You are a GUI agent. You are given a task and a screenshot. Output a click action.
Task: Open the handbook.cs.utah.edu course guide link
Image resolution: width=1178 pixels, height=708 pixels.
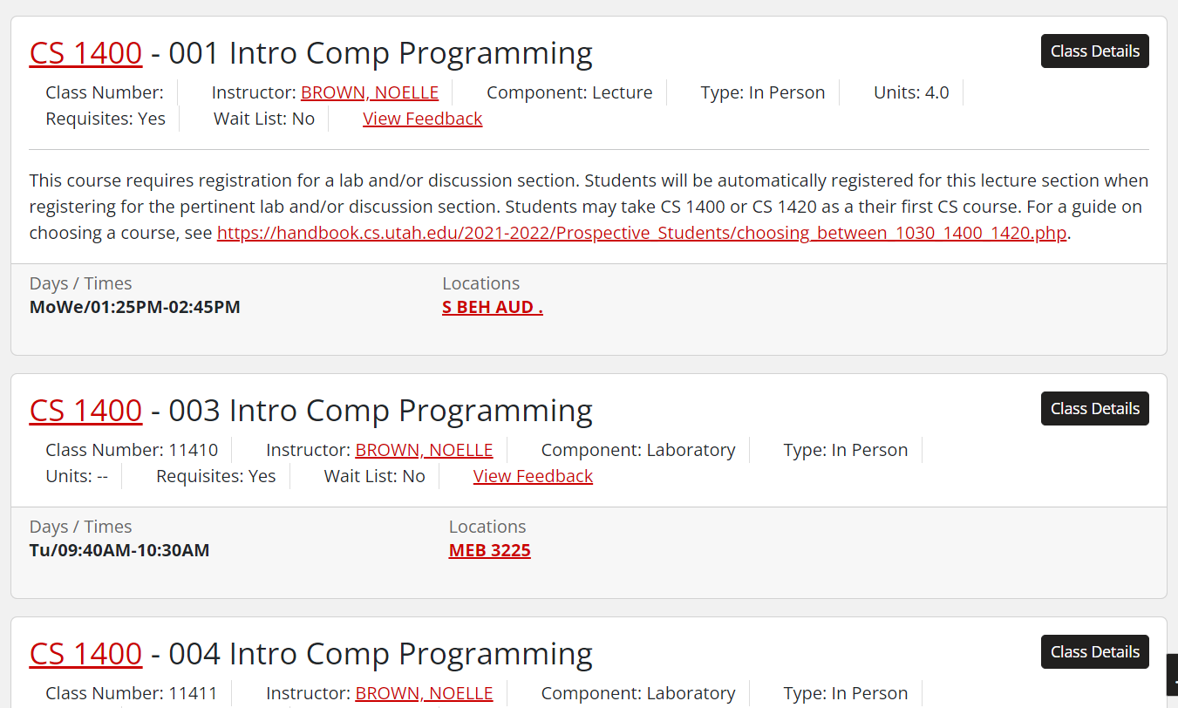[642, 234]
